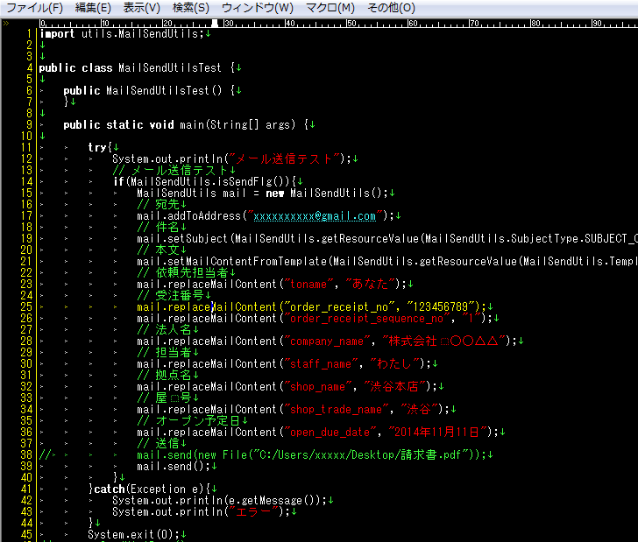
Task: Open the その他(O) menu
Action: pos(391,8)
